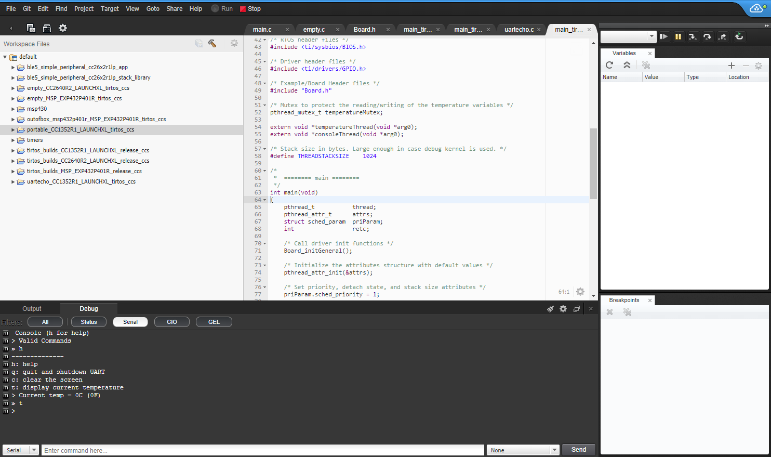This screenshot has width=771, height=457.
Task: Open the Target menu
Action: click(x=110, y=8)
